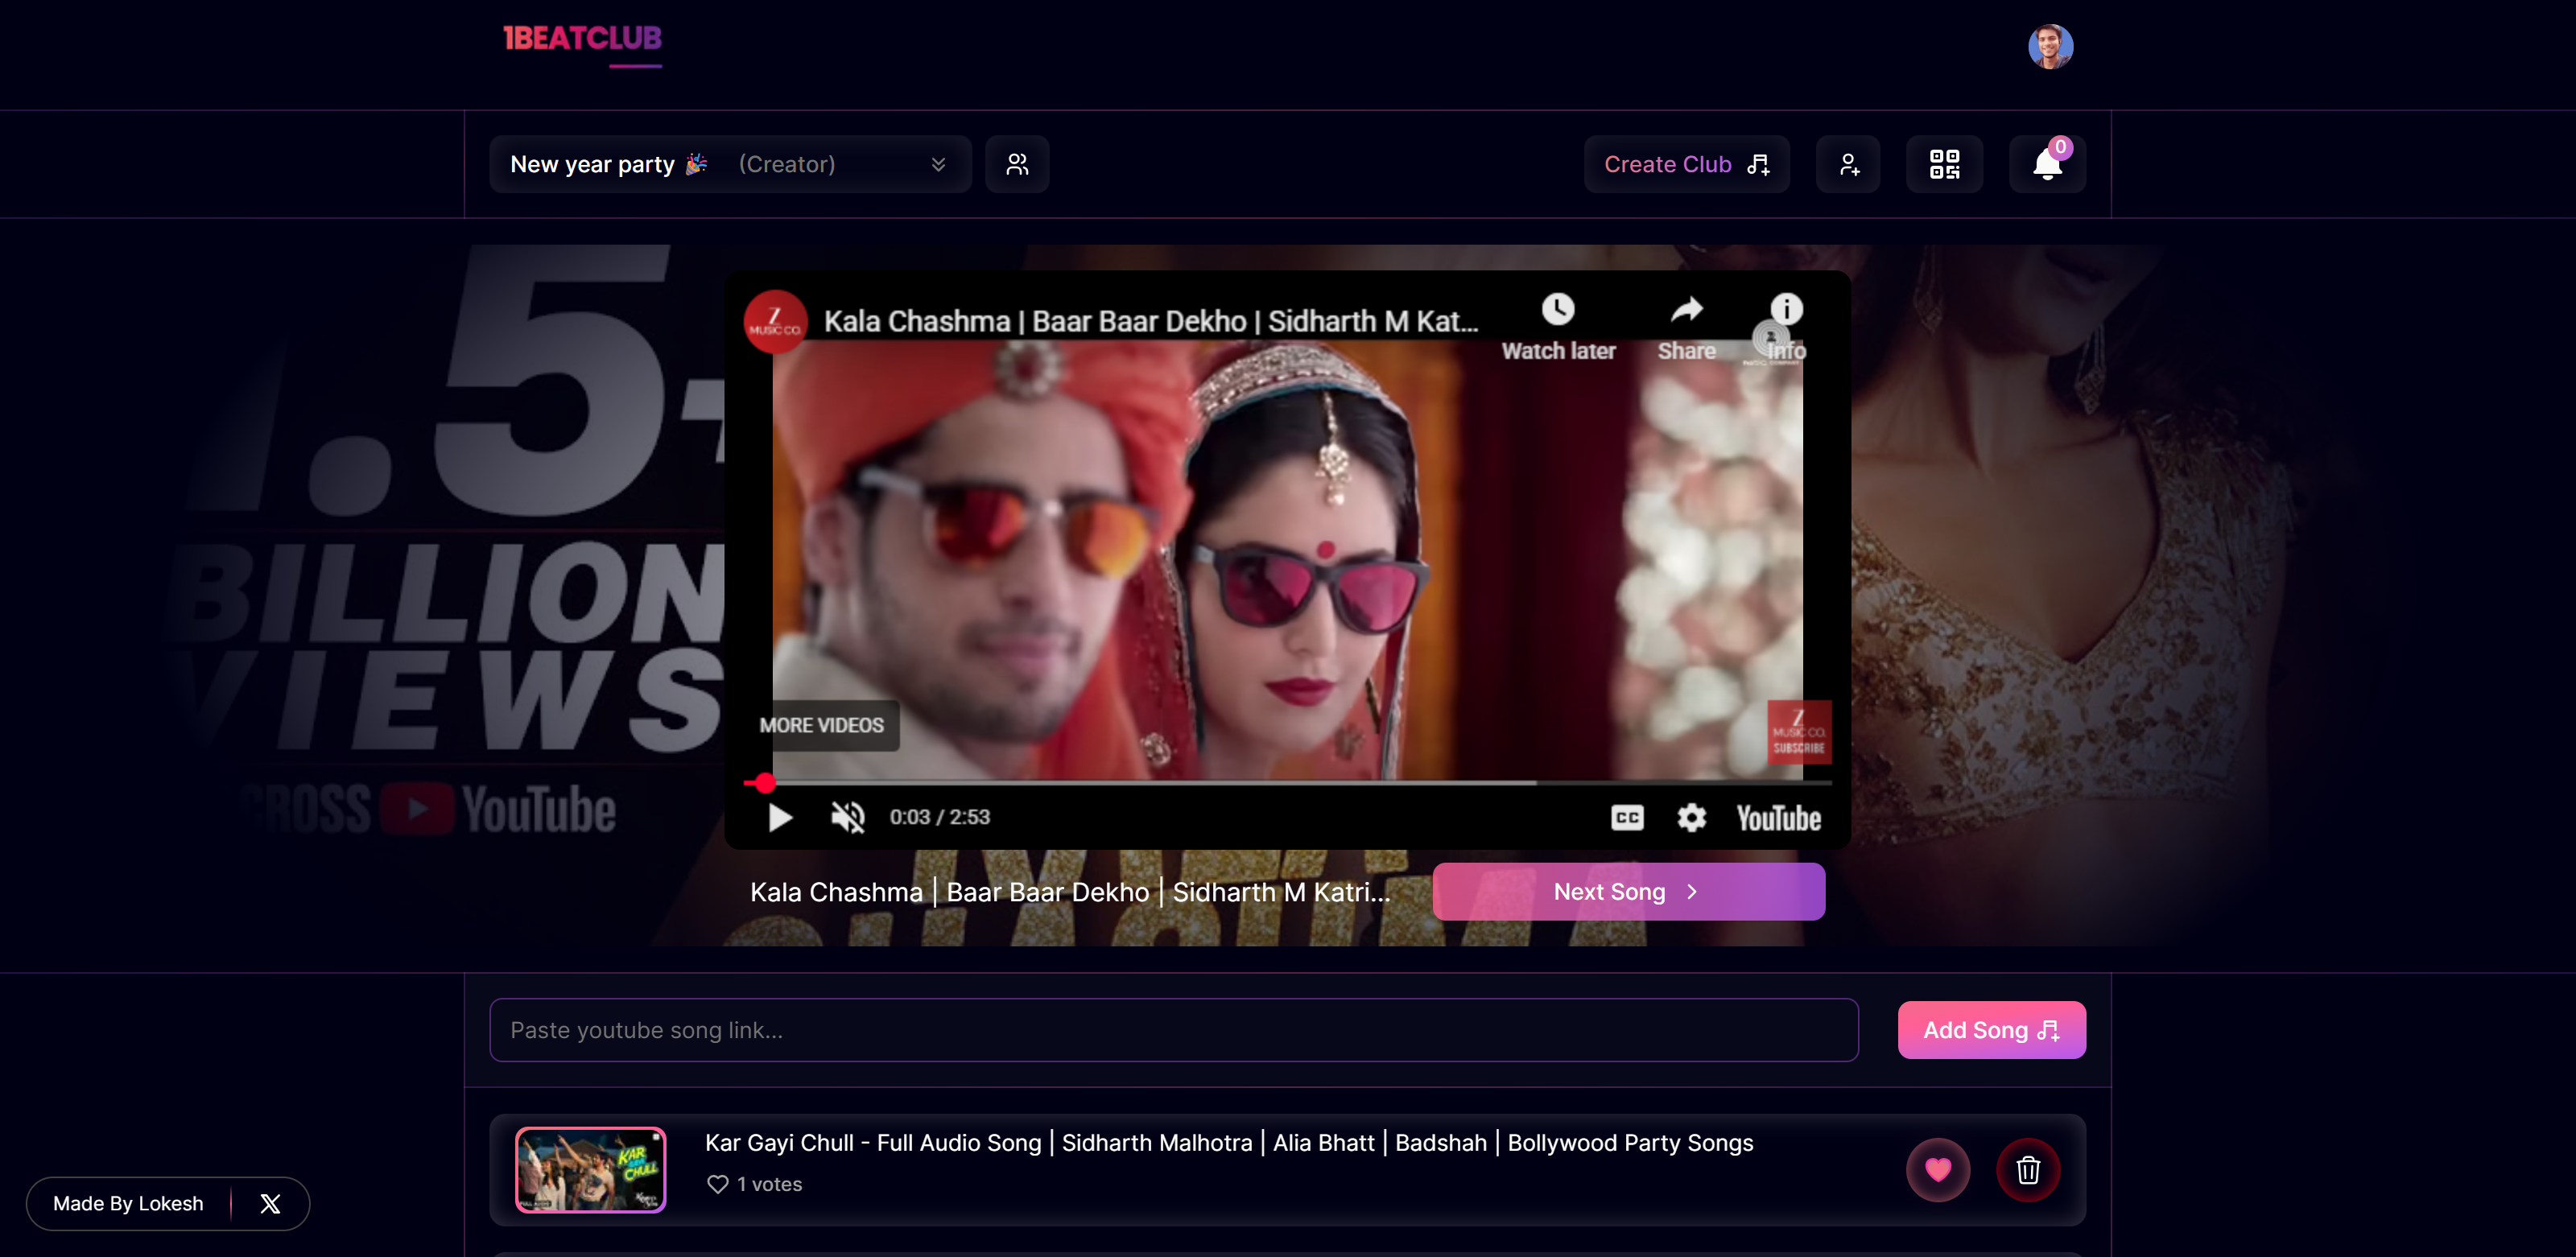The height and width of the screenshot is (1257, 2576).
Task: Click the X (Twitter) icon near Made By Lokesh
Action: (x=269, y=1203)
